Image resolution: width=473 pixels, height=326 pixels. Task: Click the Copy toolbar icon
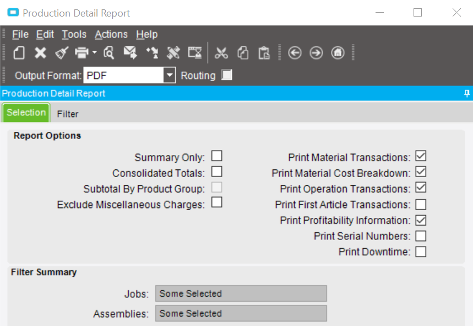point(243,53)
